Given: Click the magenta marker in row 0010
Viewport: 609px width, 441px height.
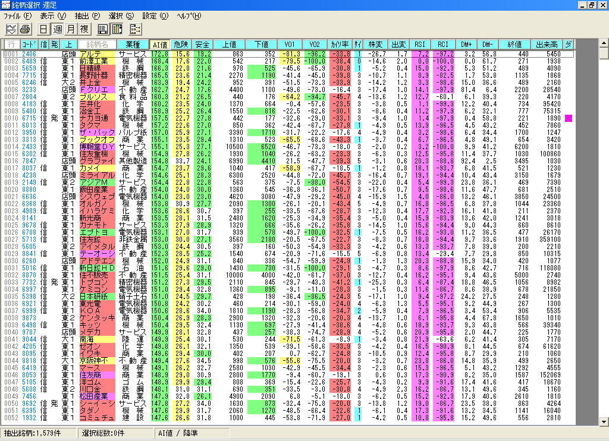Looking at the screenshot, I should click(568, 118).
